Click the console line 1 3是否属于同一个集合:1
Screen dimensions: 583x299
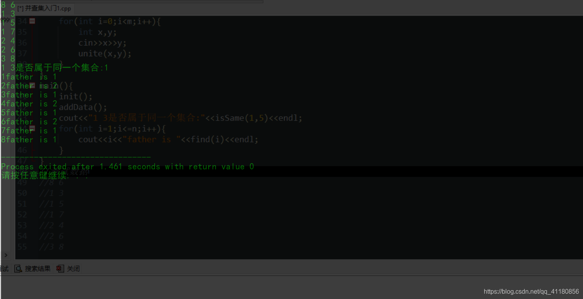click(54, 68)
